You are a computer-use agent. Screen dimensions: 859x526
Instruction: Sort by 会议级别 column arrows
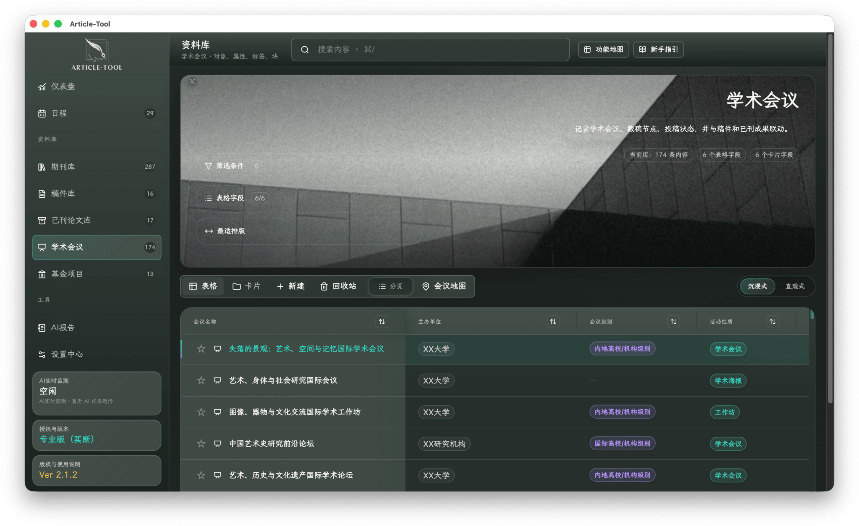673,322
